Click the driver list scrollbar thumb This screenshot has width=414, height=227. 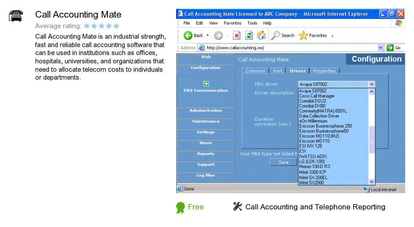[372, 140]
